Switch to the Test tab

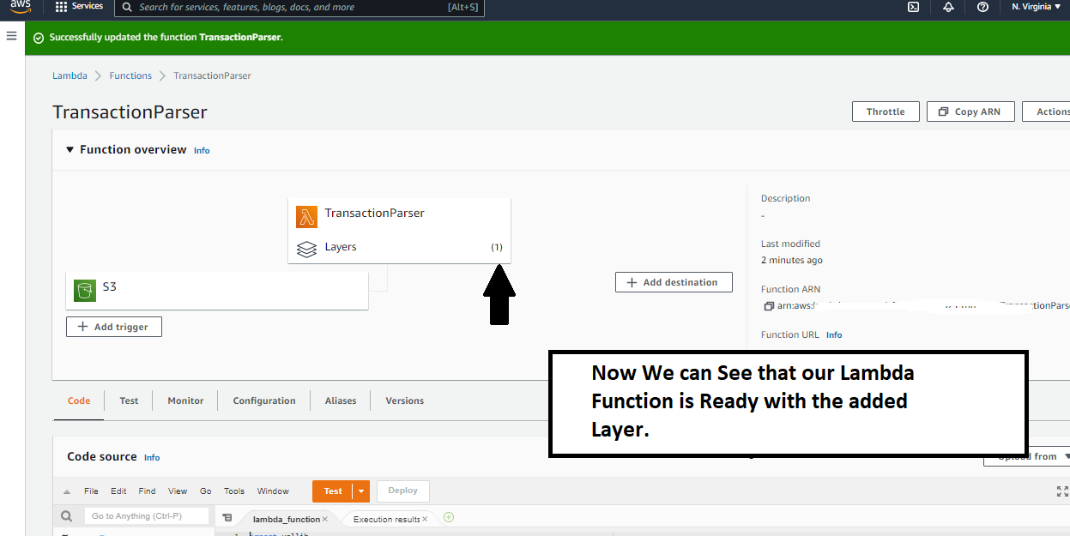coord(129,400)
